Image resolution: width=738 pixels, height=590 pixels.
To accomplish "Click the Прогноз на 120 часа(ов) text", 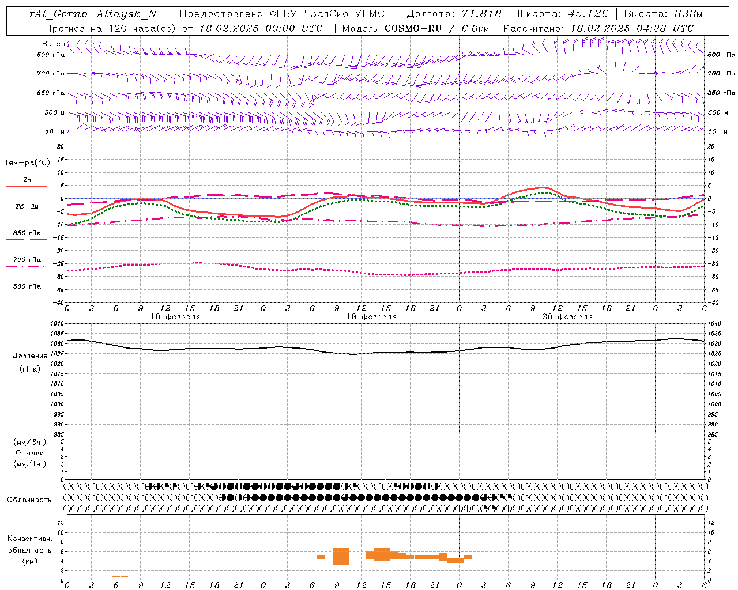I will pos(110,28).
